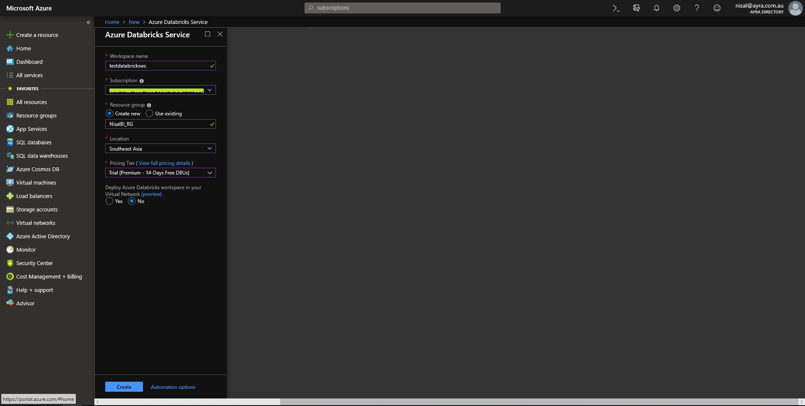The image size is (805, 406).
Task: Click the All resources grid icon
Action: click(x=10, y=102)
